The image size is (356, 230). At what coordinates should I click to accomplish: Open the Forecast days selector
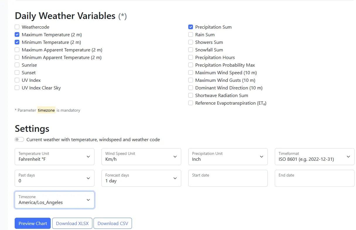point(141,178)
